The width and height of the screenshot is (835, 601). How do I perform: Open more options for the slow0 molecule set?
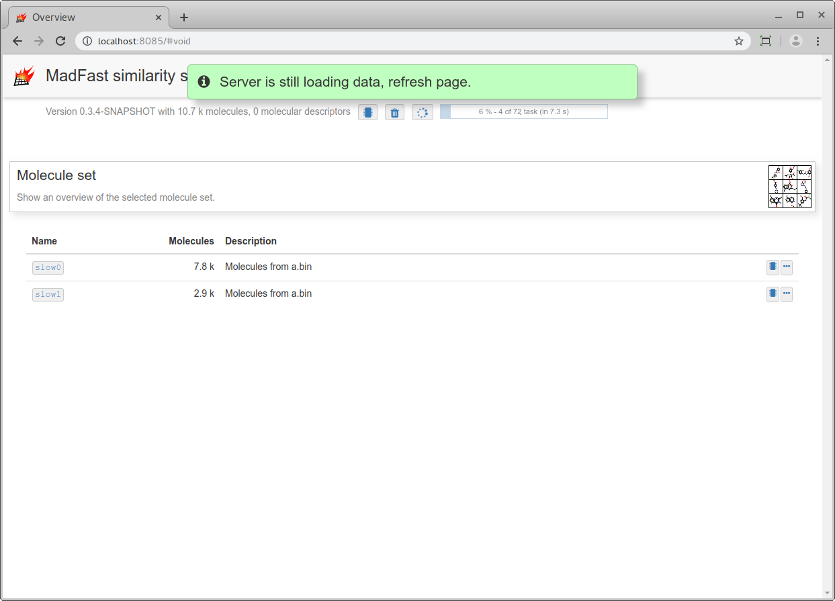[x=787, y=267]
